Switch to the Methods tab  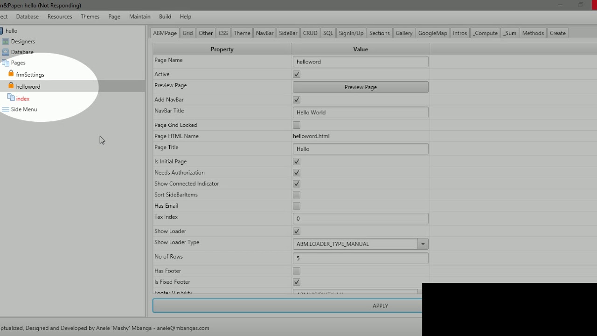(533, 33)
